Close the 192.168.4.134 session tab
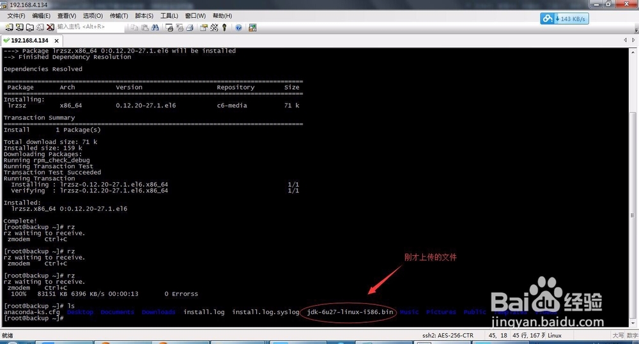639x344 pixels. point(57,41)
